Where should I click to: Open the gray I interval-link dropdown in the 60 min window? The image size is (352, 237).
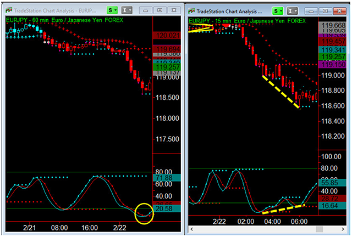127,10
